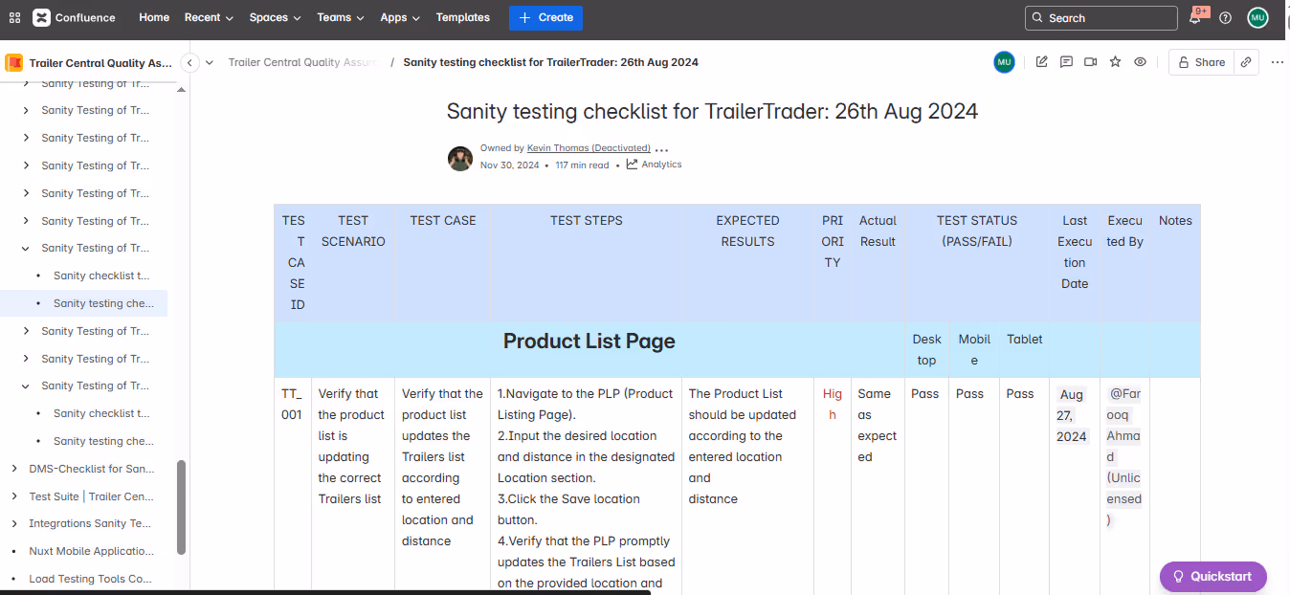Open Templates in top navigation
The width and height of the screenshot is (1290, 595).
[x=462, y=17]
